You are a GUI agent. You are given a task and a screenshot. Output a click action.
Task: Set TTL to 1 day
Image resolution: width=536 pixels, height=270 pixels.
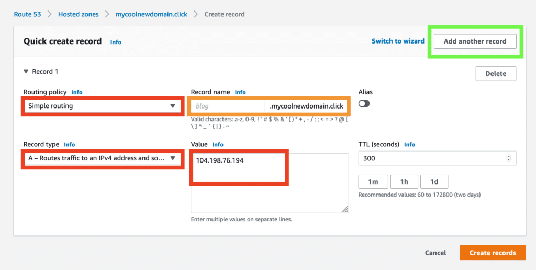434,181
